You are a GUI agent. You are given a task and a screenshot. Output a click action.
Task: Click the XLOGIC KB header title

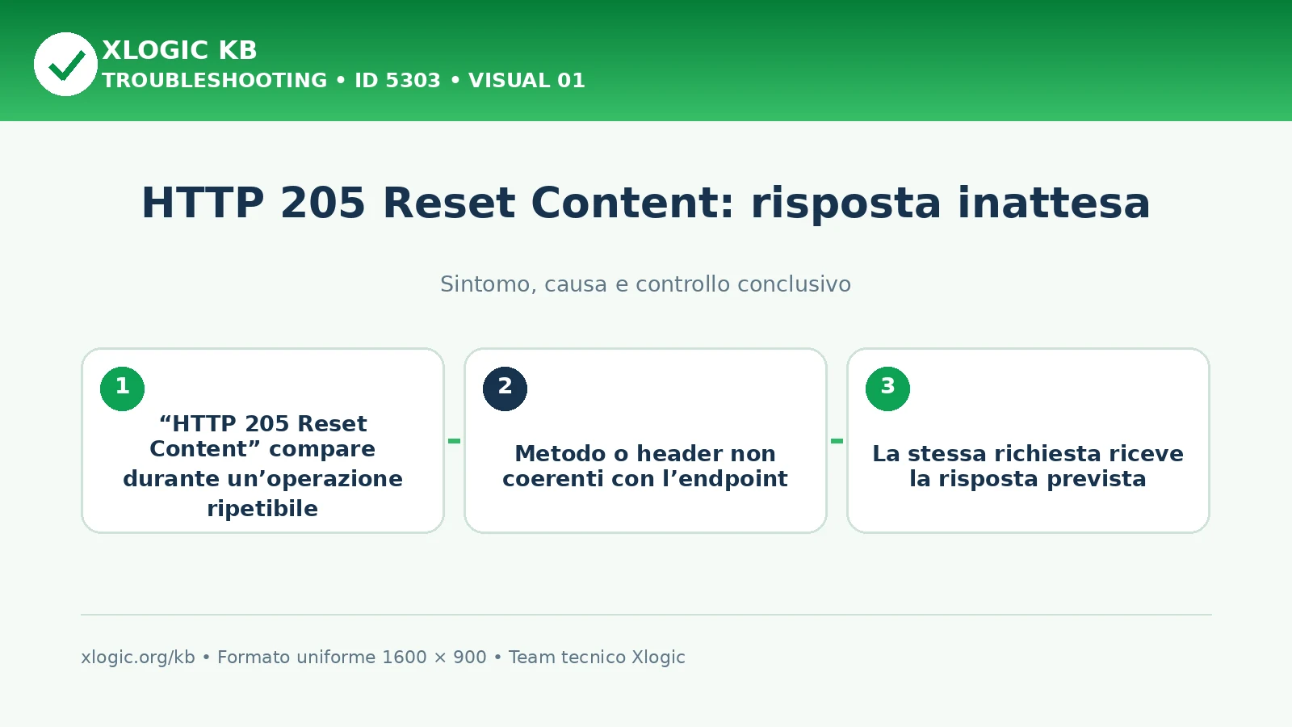[179, 50]
